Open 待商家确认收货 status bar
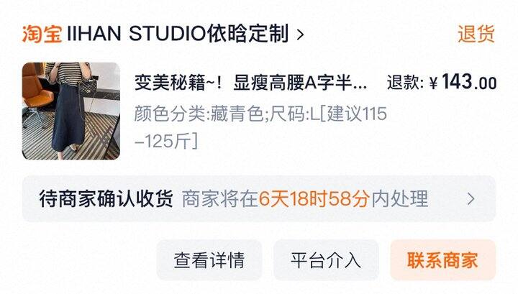The width and height of the screenshot is (518, 294). tap(259, 199)
